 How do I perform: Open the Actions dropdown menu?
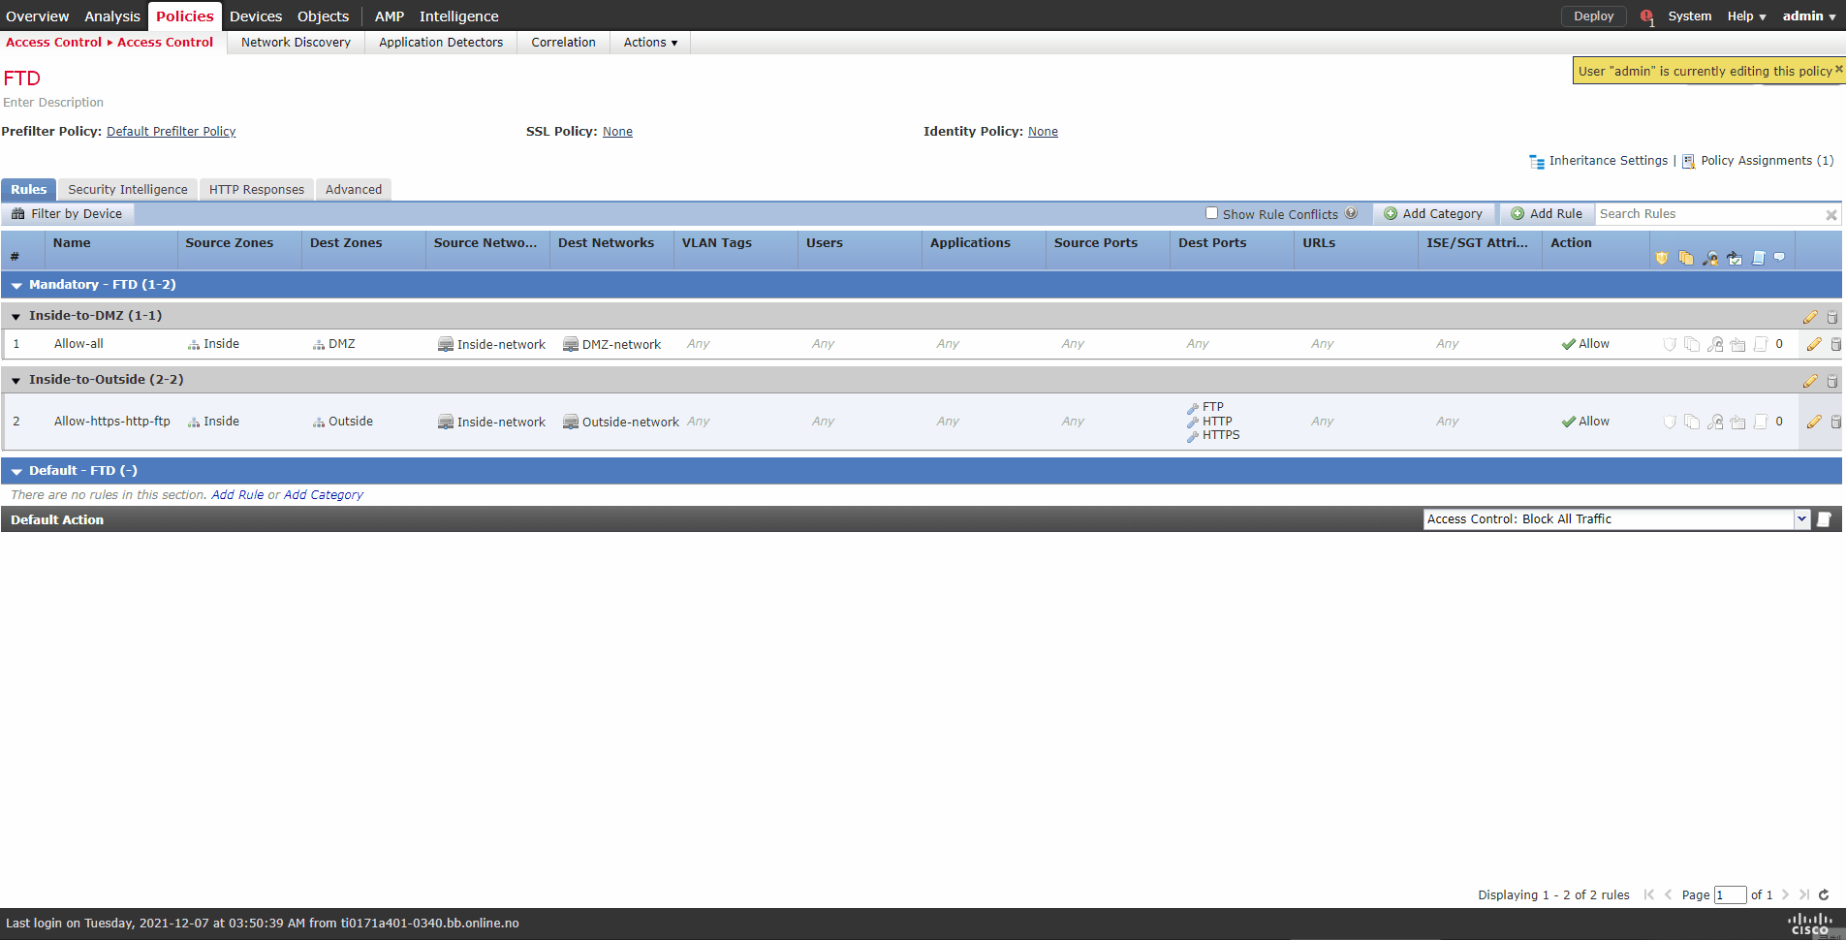coord(650,43)
